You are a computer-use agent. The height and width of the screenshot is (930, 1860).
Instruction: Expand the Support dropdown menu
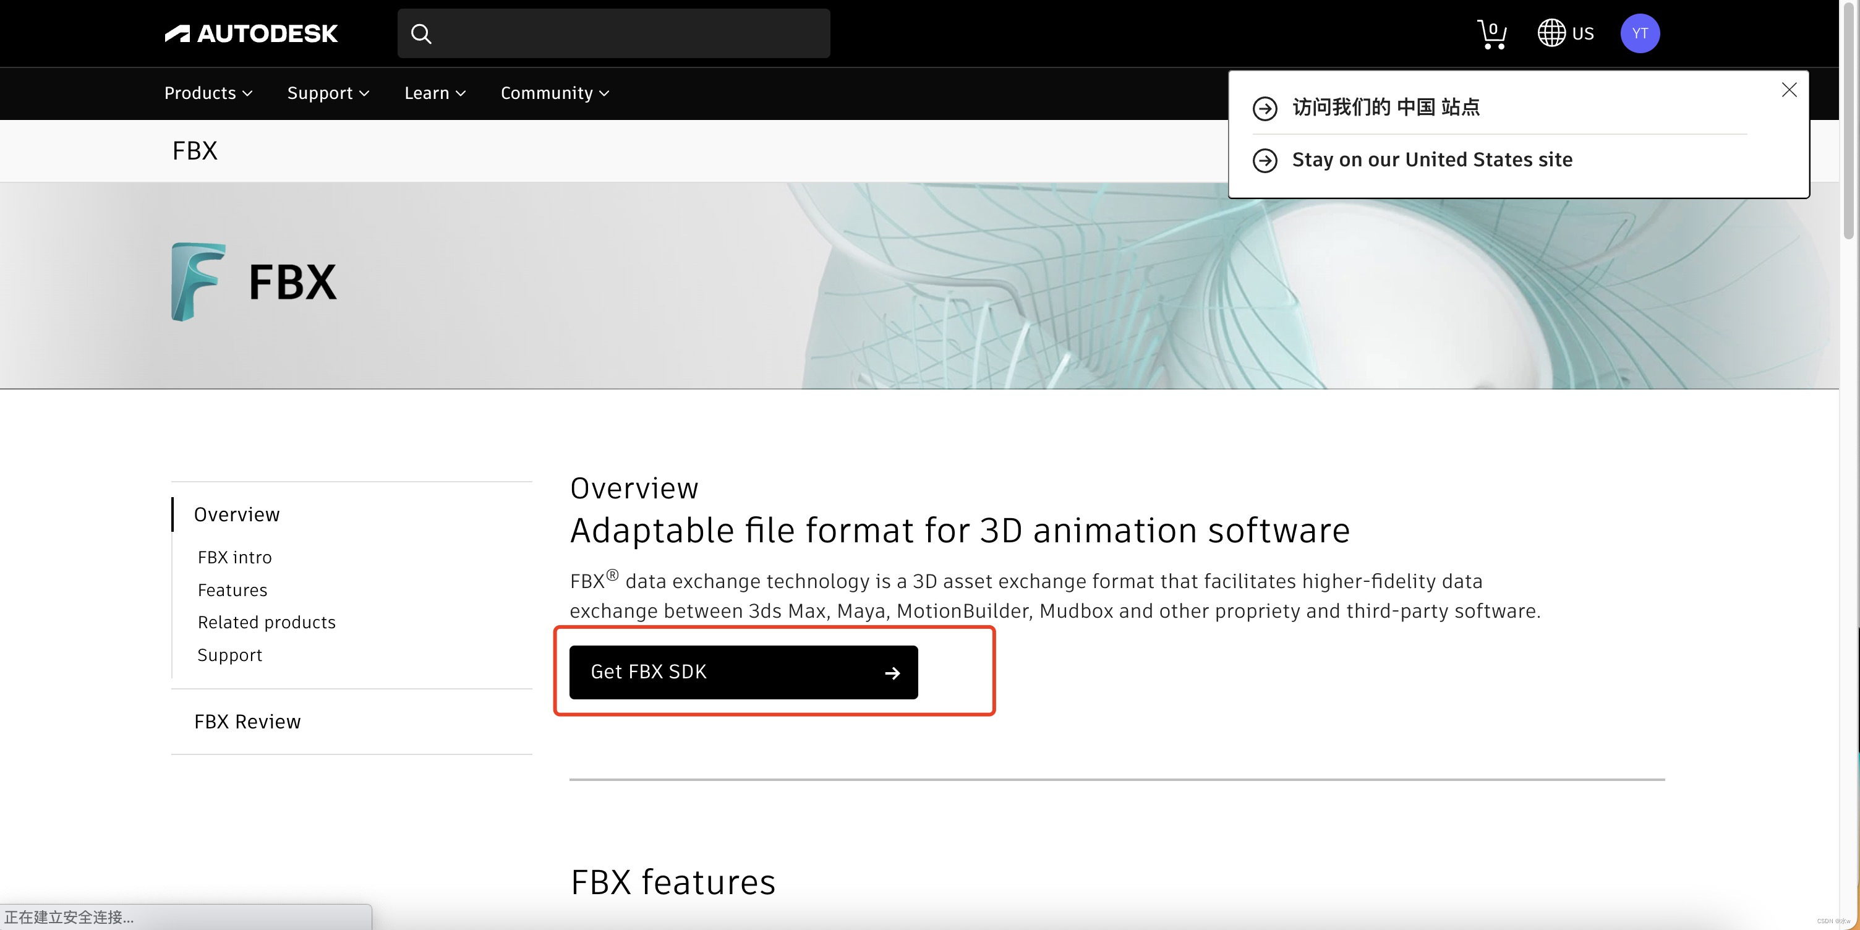click(x=328, y=93)
